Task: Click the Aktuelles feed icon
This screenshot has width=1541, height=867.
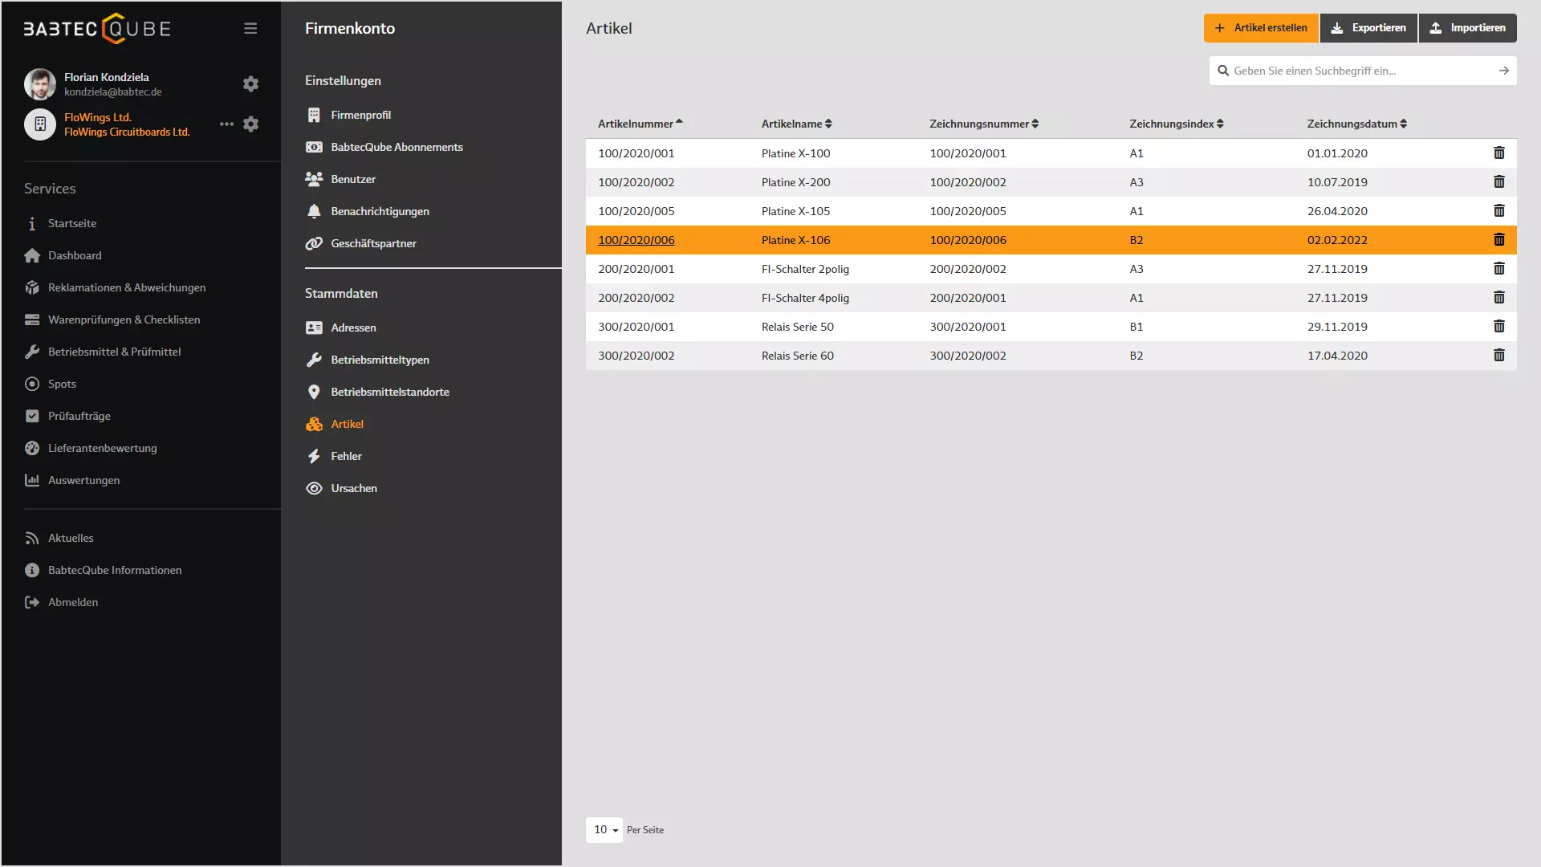Action: pyautogui.click(x=32, y=538)
